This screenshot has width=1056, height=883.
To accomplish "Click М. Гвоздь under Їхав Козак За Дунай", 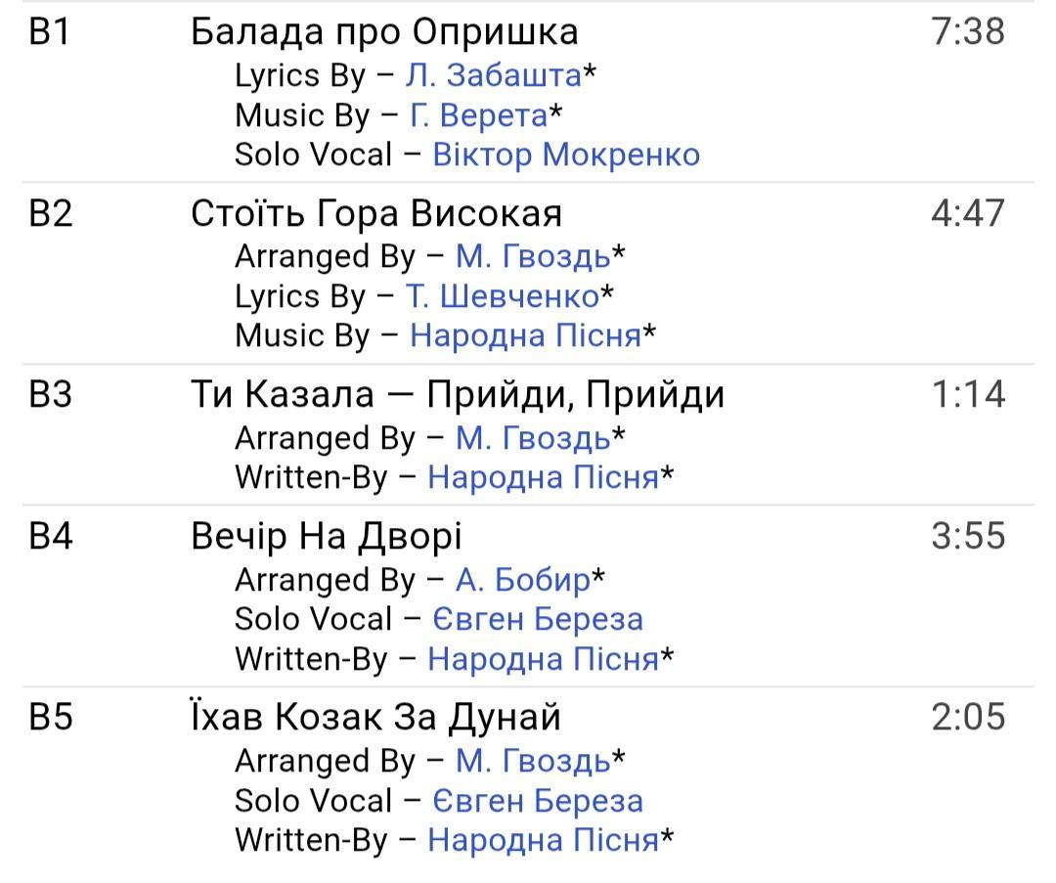I will (x=533, y=761).
